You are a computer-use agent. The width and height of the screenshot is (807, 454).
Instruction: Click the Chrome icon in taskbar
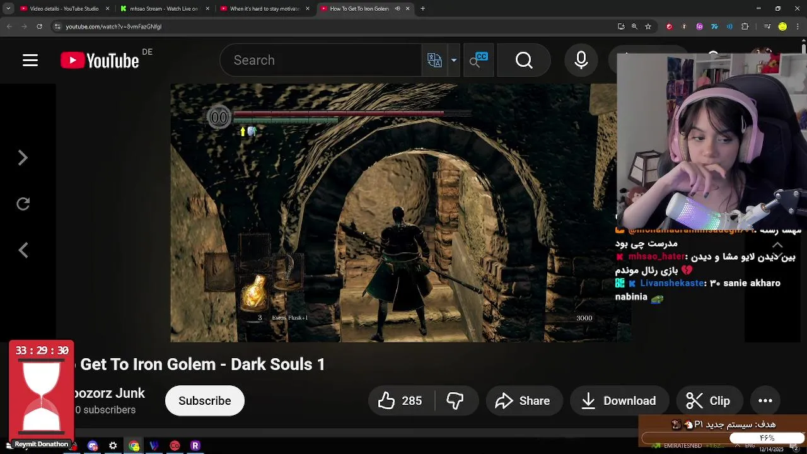tap(134, 446)
